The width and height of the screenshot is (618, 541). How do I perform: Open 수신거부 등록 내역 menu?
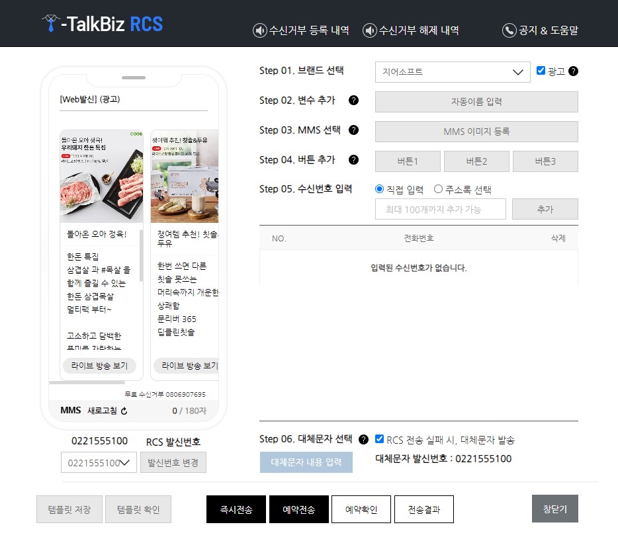(x=309, y=30)
